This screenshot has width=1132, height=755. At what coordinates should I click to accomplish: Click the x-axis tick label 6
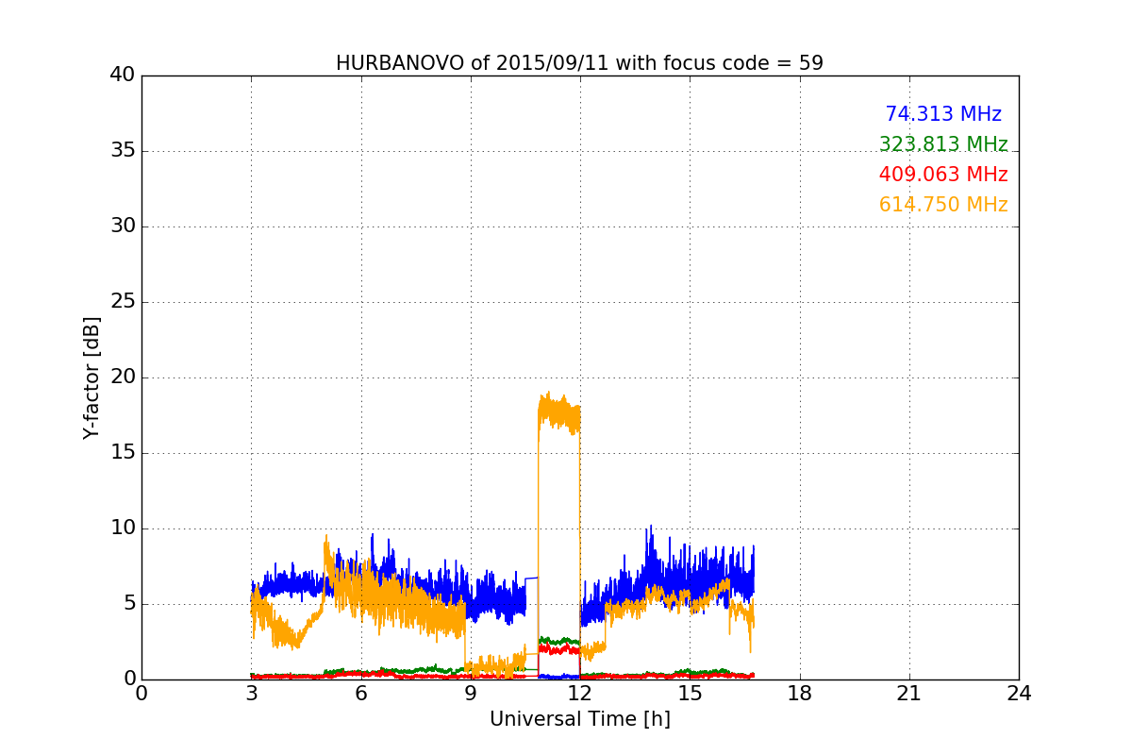pos(361,694)
